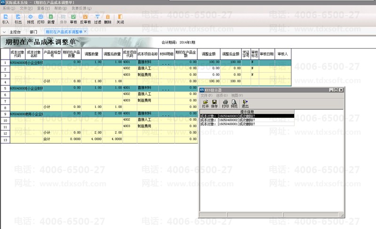376x229 pixels.
Task: Click the 引入 (Import) toolbar icon
Action: 6,19
